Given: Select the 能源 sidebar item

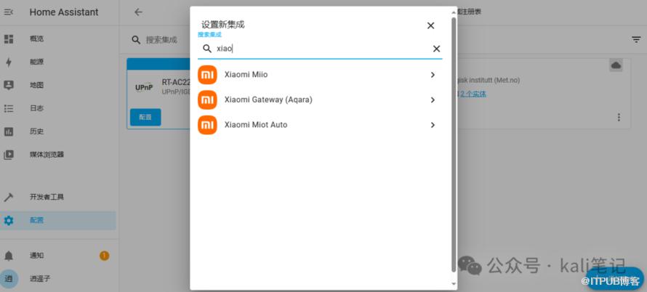Looking at the screenshot, I should pyautogui.click(x=57, y=62).
